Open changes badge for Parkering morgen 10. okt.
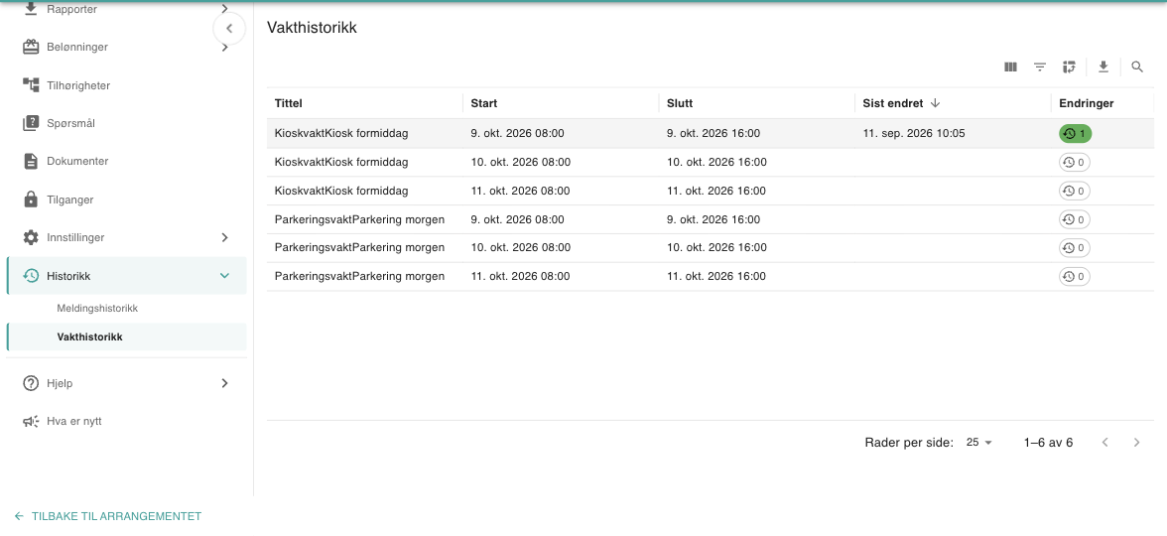The width and height of the screenshot is (1167, 536). pyautogui.click(x=1075, y=248)
